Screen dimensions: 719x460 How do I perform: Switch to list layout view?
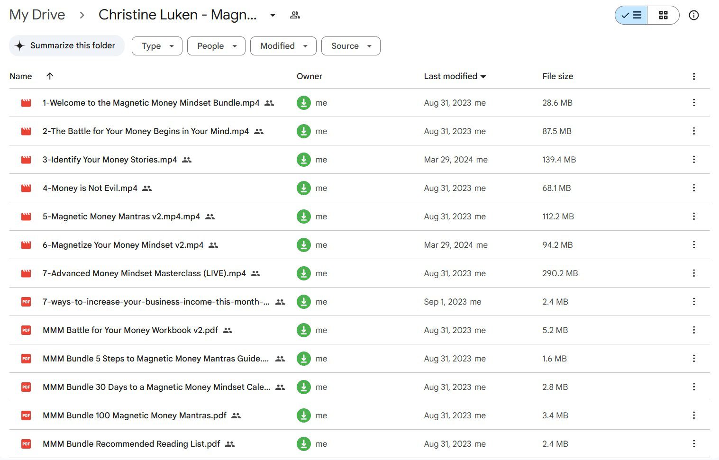(x=631, y=15)
